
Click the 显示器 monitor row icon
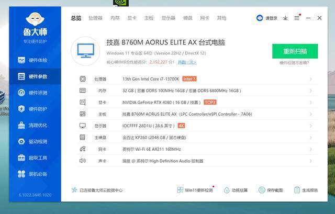click(83, 126)
